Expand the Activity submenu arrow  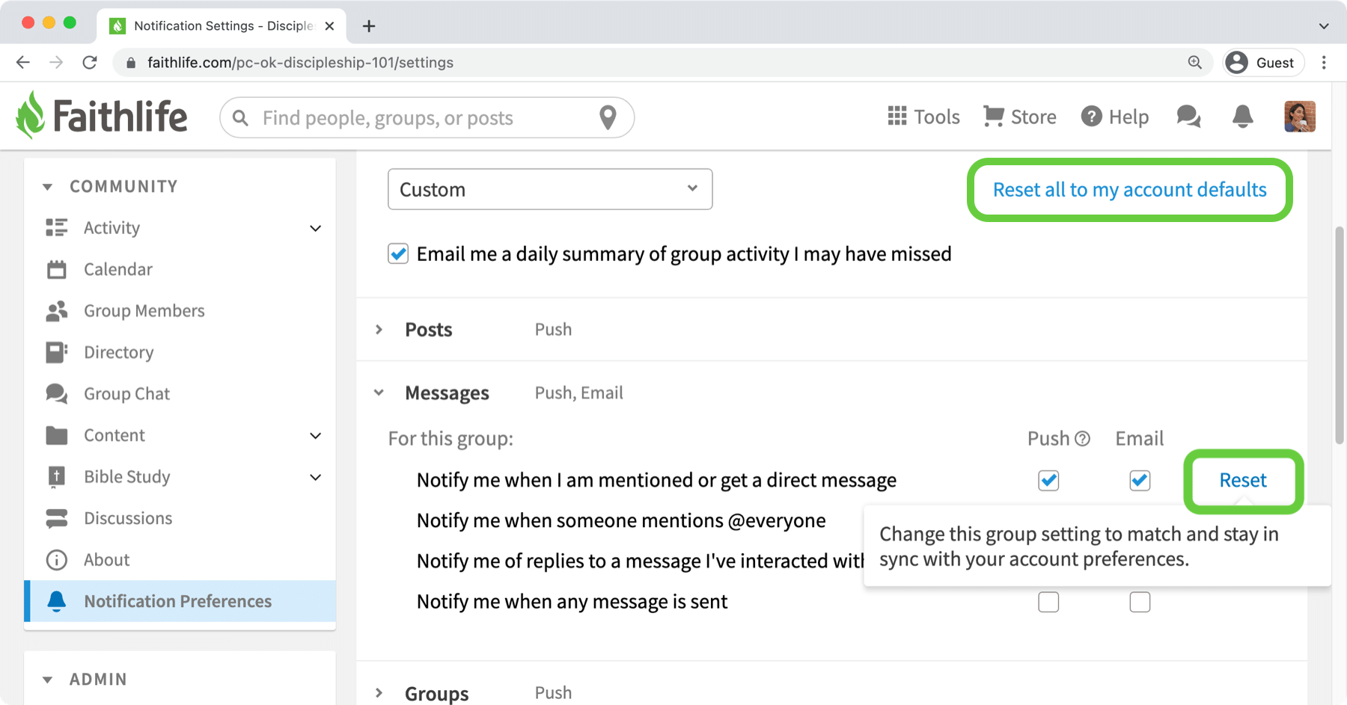(316, 228)
